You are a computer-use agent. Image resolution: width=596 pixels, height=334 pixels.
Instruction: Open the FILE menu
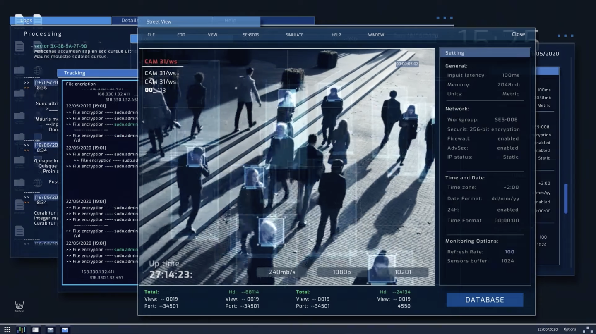151,35
